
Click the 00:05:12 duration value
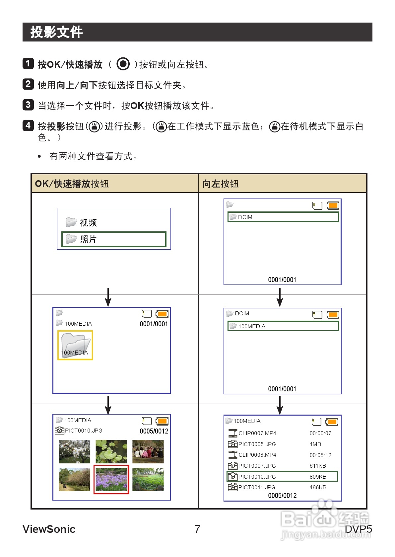pos(320,455)
